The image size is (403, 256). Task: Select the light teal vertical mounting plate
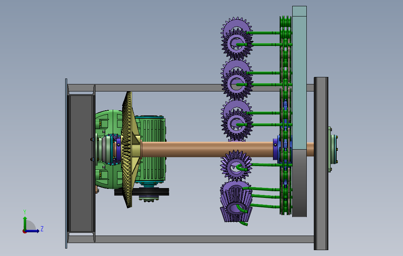[299, 78]
